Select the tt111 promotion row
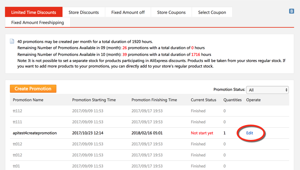The width and height of the screenshot is (300, 170). click(x=18, y=122)
